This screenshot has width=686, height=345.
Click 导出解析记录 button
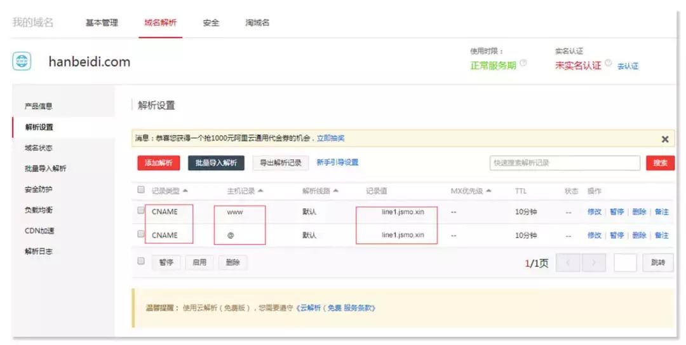[x=281, y=163]
